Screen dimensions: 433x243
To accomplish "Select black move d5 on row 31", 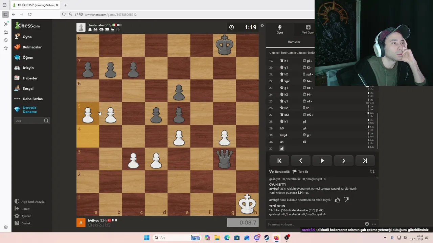I will (304, 142).
